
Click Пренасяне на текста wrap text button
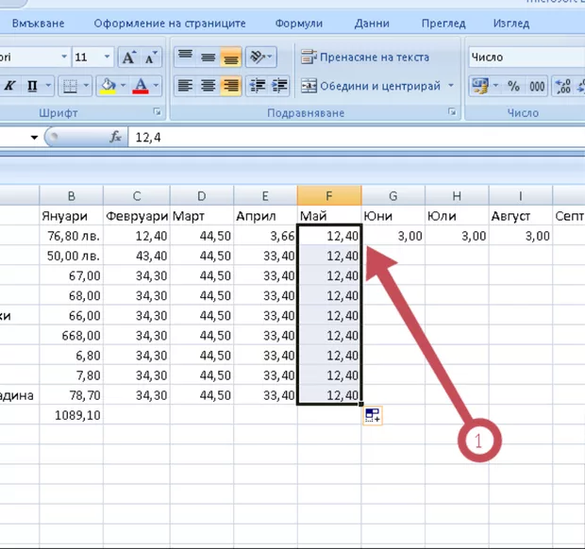pyautogui.click(x=365, y=57)
